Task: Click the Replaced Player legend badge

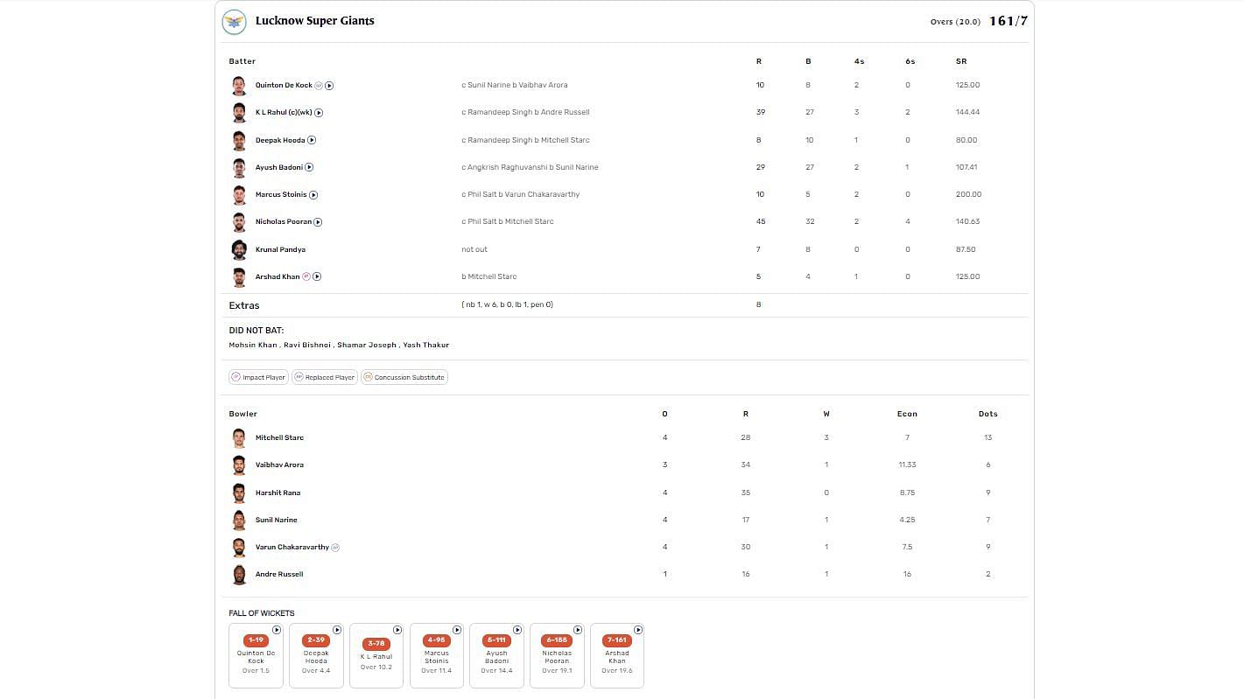Action: point(324,377)
